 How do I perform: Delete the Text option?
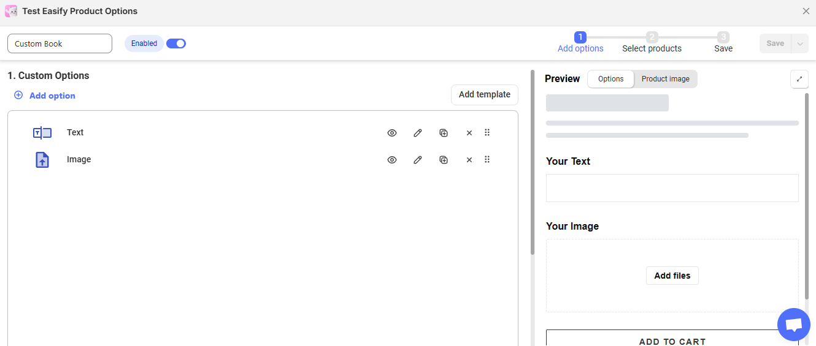coord(469,133)
